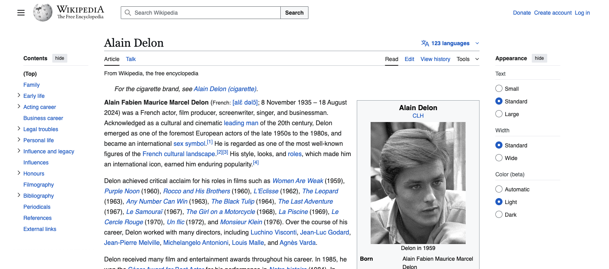Collapse the Early life section chevron
609x269 pixels.
19,95
